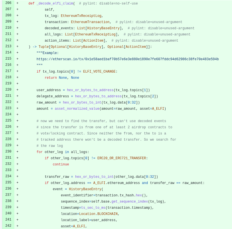Click Location.BLOCKCHAIN value
The height and width of the screenshot is (229, 232).
tap(98, 214)
